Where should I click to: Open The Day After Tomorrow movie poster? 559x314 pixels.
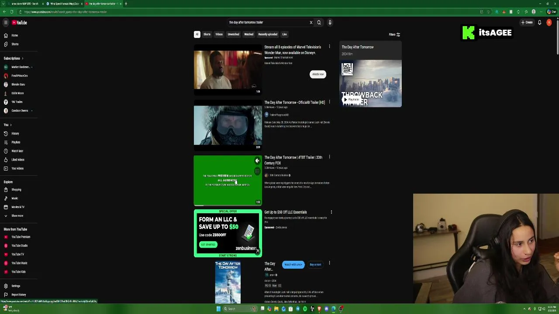[x=228, y=283]
